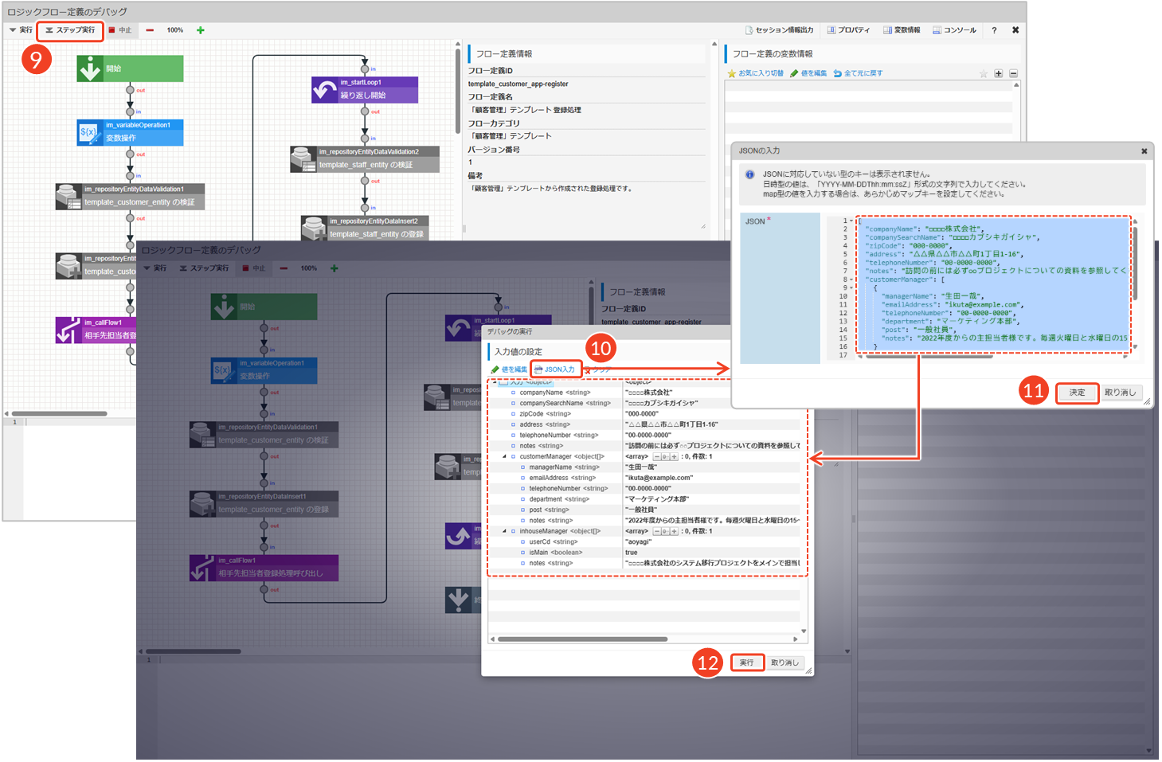Click ステップ実行 in the toolbar
Viewport: 1162px width, 762px height.
(70, 30)
